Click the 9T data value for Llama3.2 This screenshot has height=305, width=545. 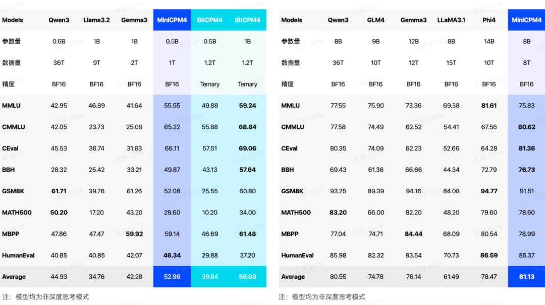coord(96,63)
